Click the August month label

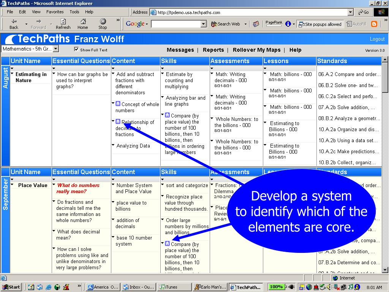point(5,78)
